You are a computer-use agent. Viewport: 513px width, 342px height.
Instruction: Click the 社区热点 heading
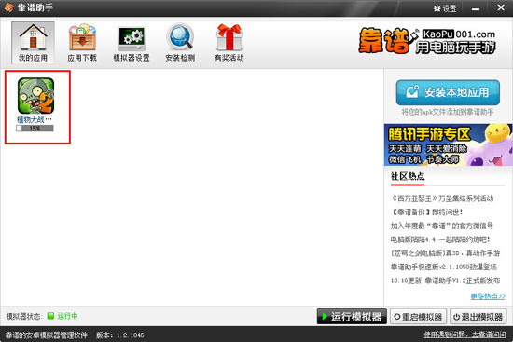(408, 176)
